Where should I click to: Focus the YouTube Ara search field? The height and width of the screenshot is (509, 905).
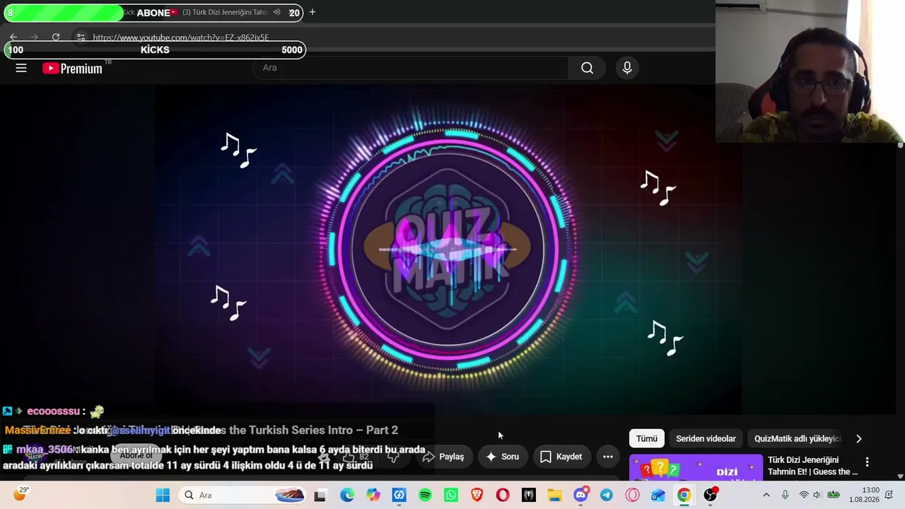(x=410, y=68)
